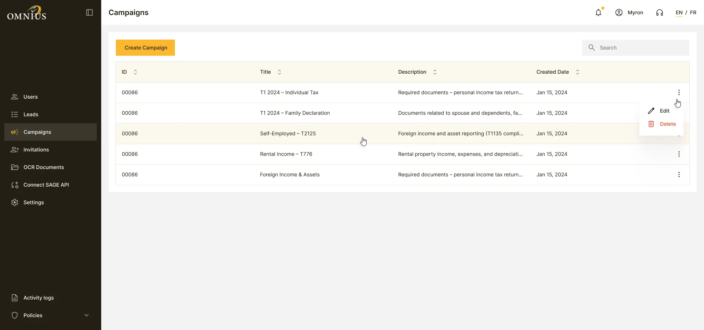Open the OCR Documents folder icon
This screenshot has height=330, width=704.
tap(15, 167)
